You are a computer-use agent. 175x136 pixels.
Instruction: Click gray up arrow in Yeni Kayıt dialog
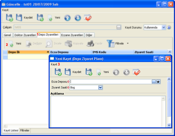coord(116,72)
